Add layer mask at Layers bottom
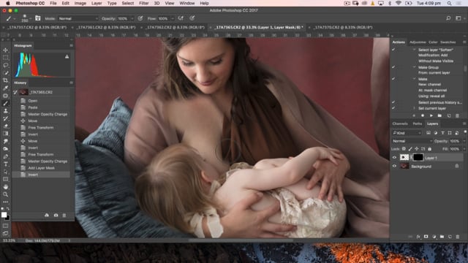Image resolution: width=468 pixels, height=263 pixels. [x=426, y=237]
